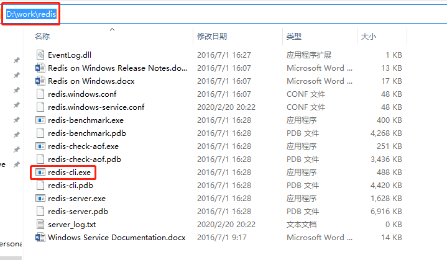Select the Windows Service Documentation.docx file name

click(117, 238)
